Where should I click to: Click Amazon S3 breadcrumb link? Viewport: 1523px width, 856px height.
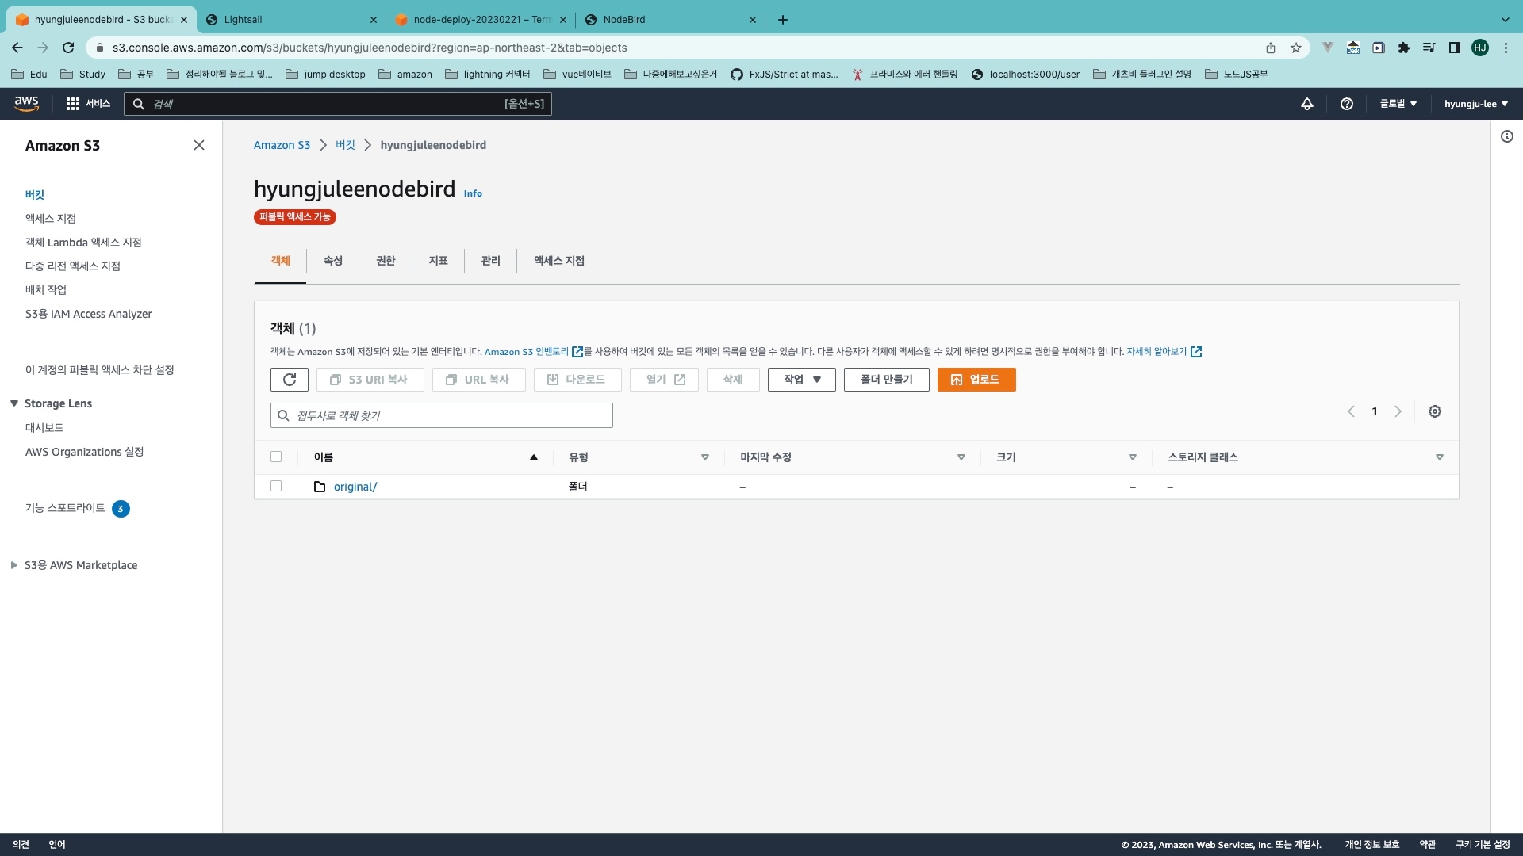click(x=282, y=145)
